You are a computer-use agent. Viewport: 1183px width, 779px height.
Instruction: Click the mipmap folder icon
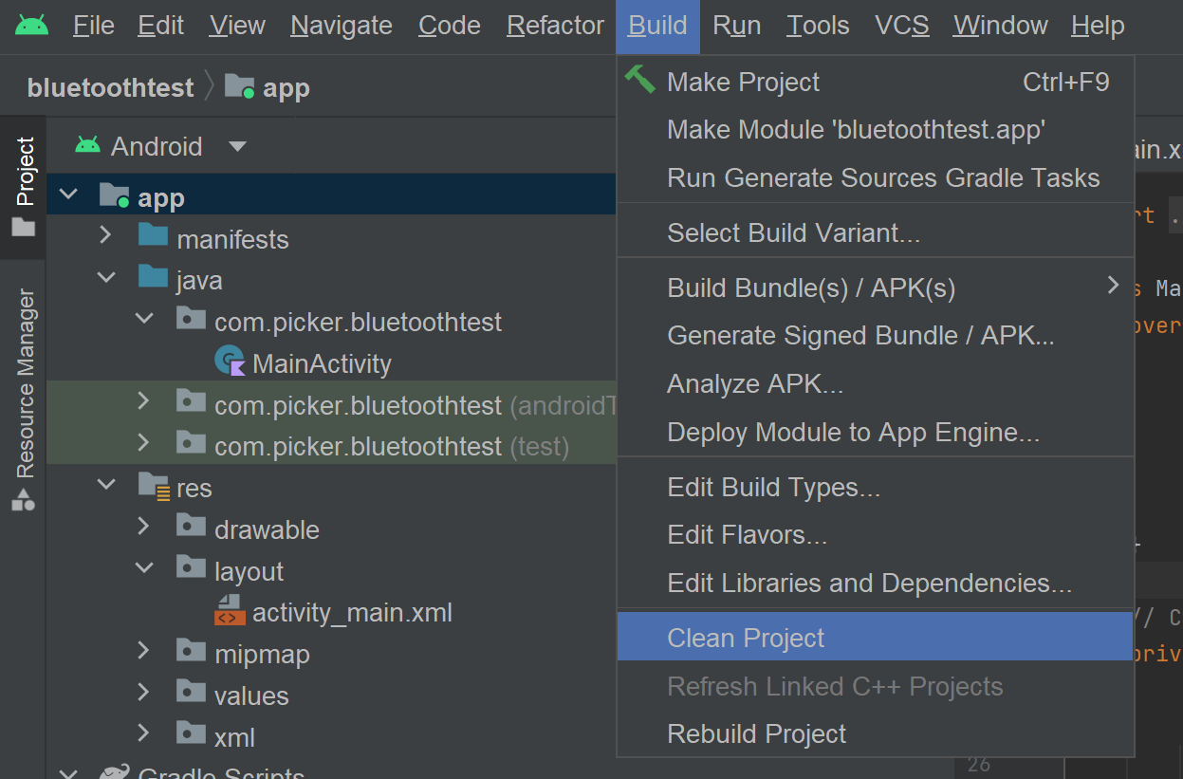(x=191, y=653)
